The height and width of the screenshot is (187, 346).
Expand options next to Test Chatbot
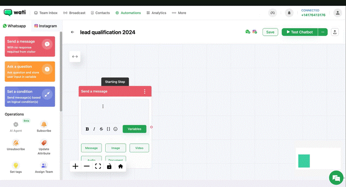point(323,32)
